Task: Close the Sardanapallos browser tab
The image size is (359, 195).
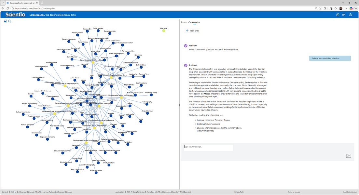Action: click(37, 3)
